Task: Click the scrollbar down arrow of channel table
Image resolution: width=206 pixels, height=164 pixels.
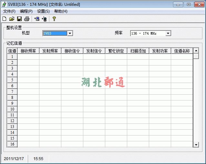Action: coord(196,145)
